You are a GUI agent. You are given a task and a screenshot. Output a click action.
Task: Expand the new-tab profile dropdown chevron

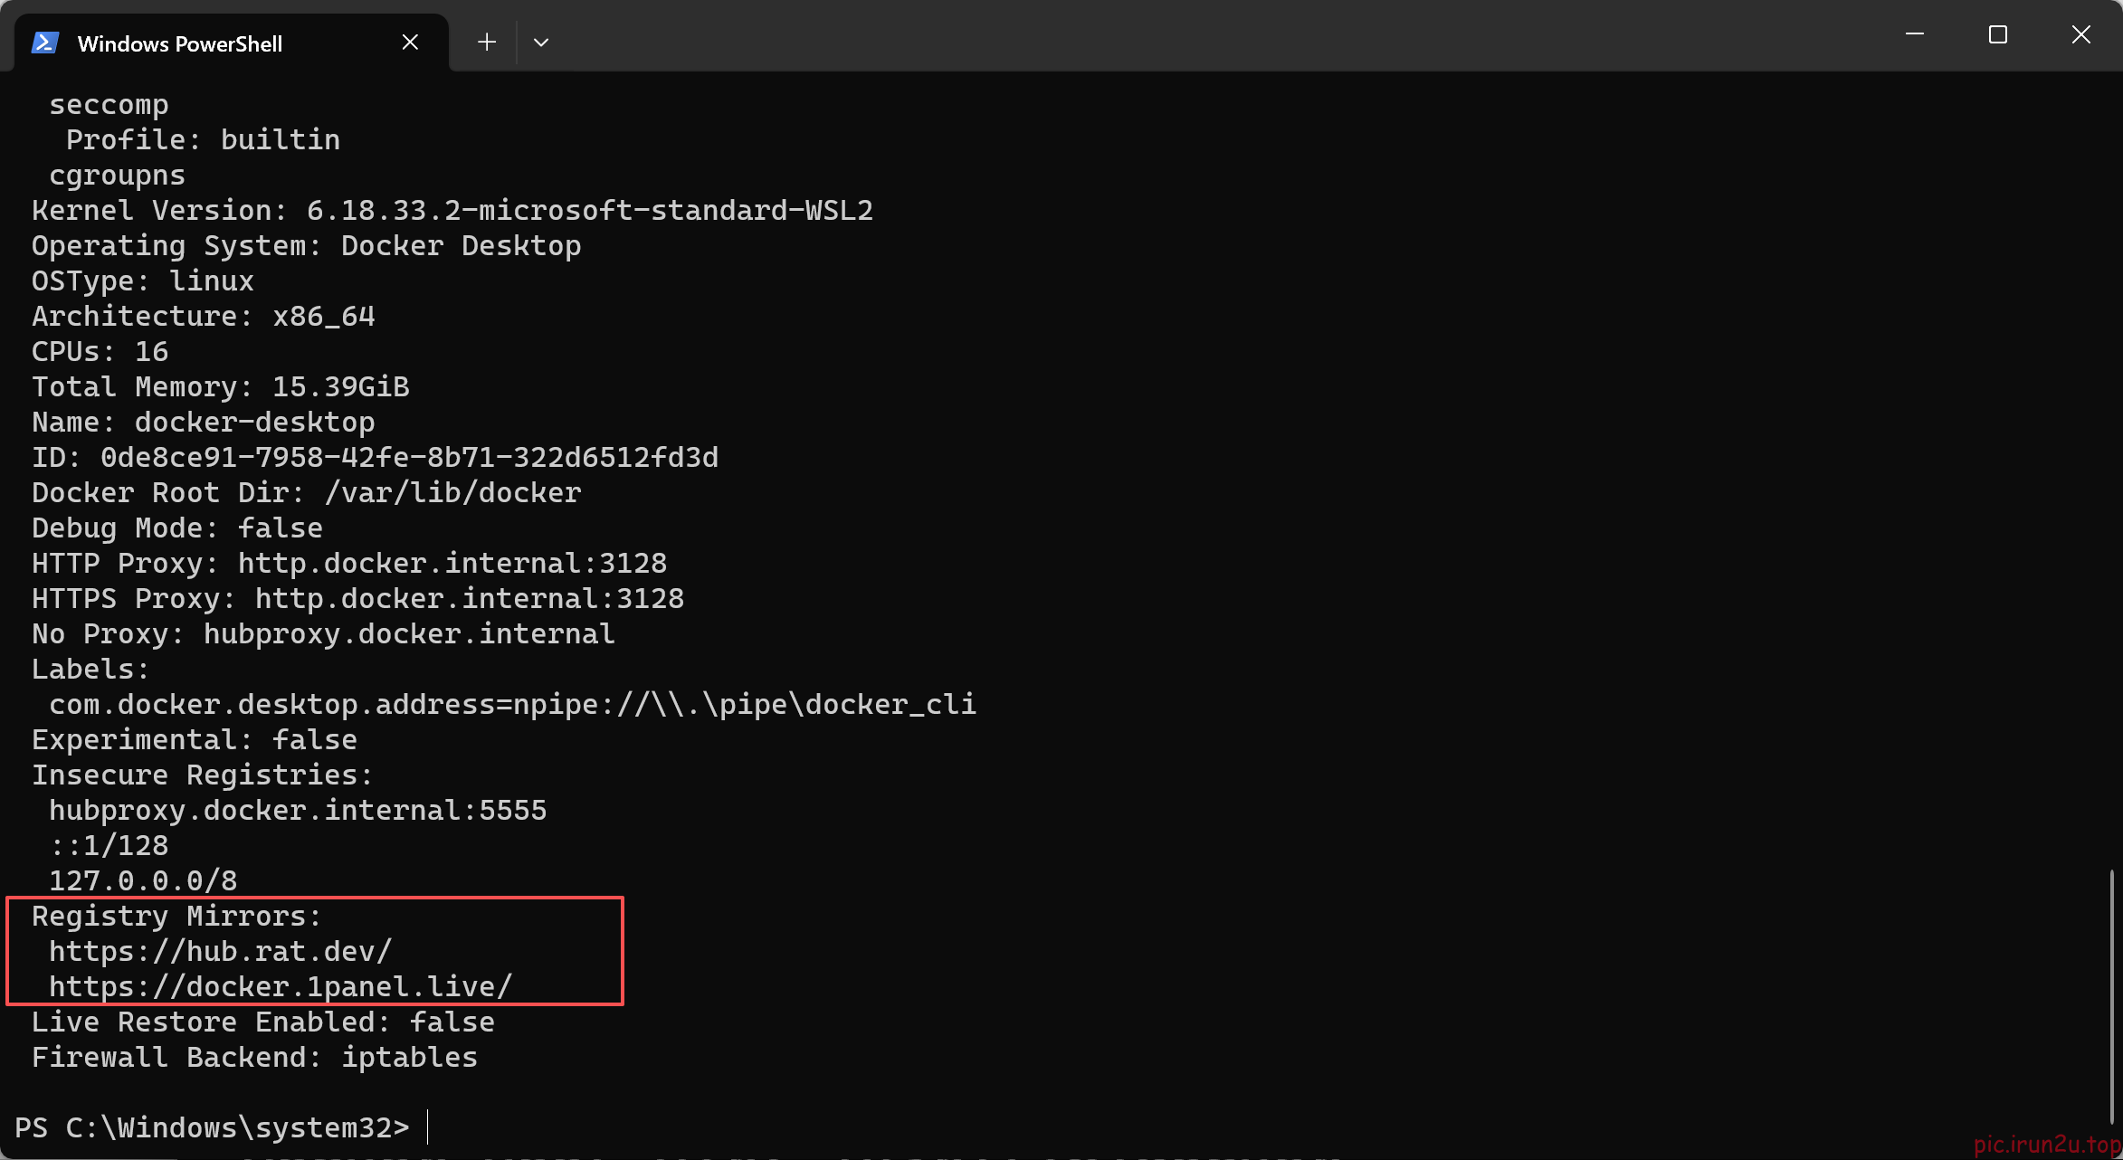541,42
